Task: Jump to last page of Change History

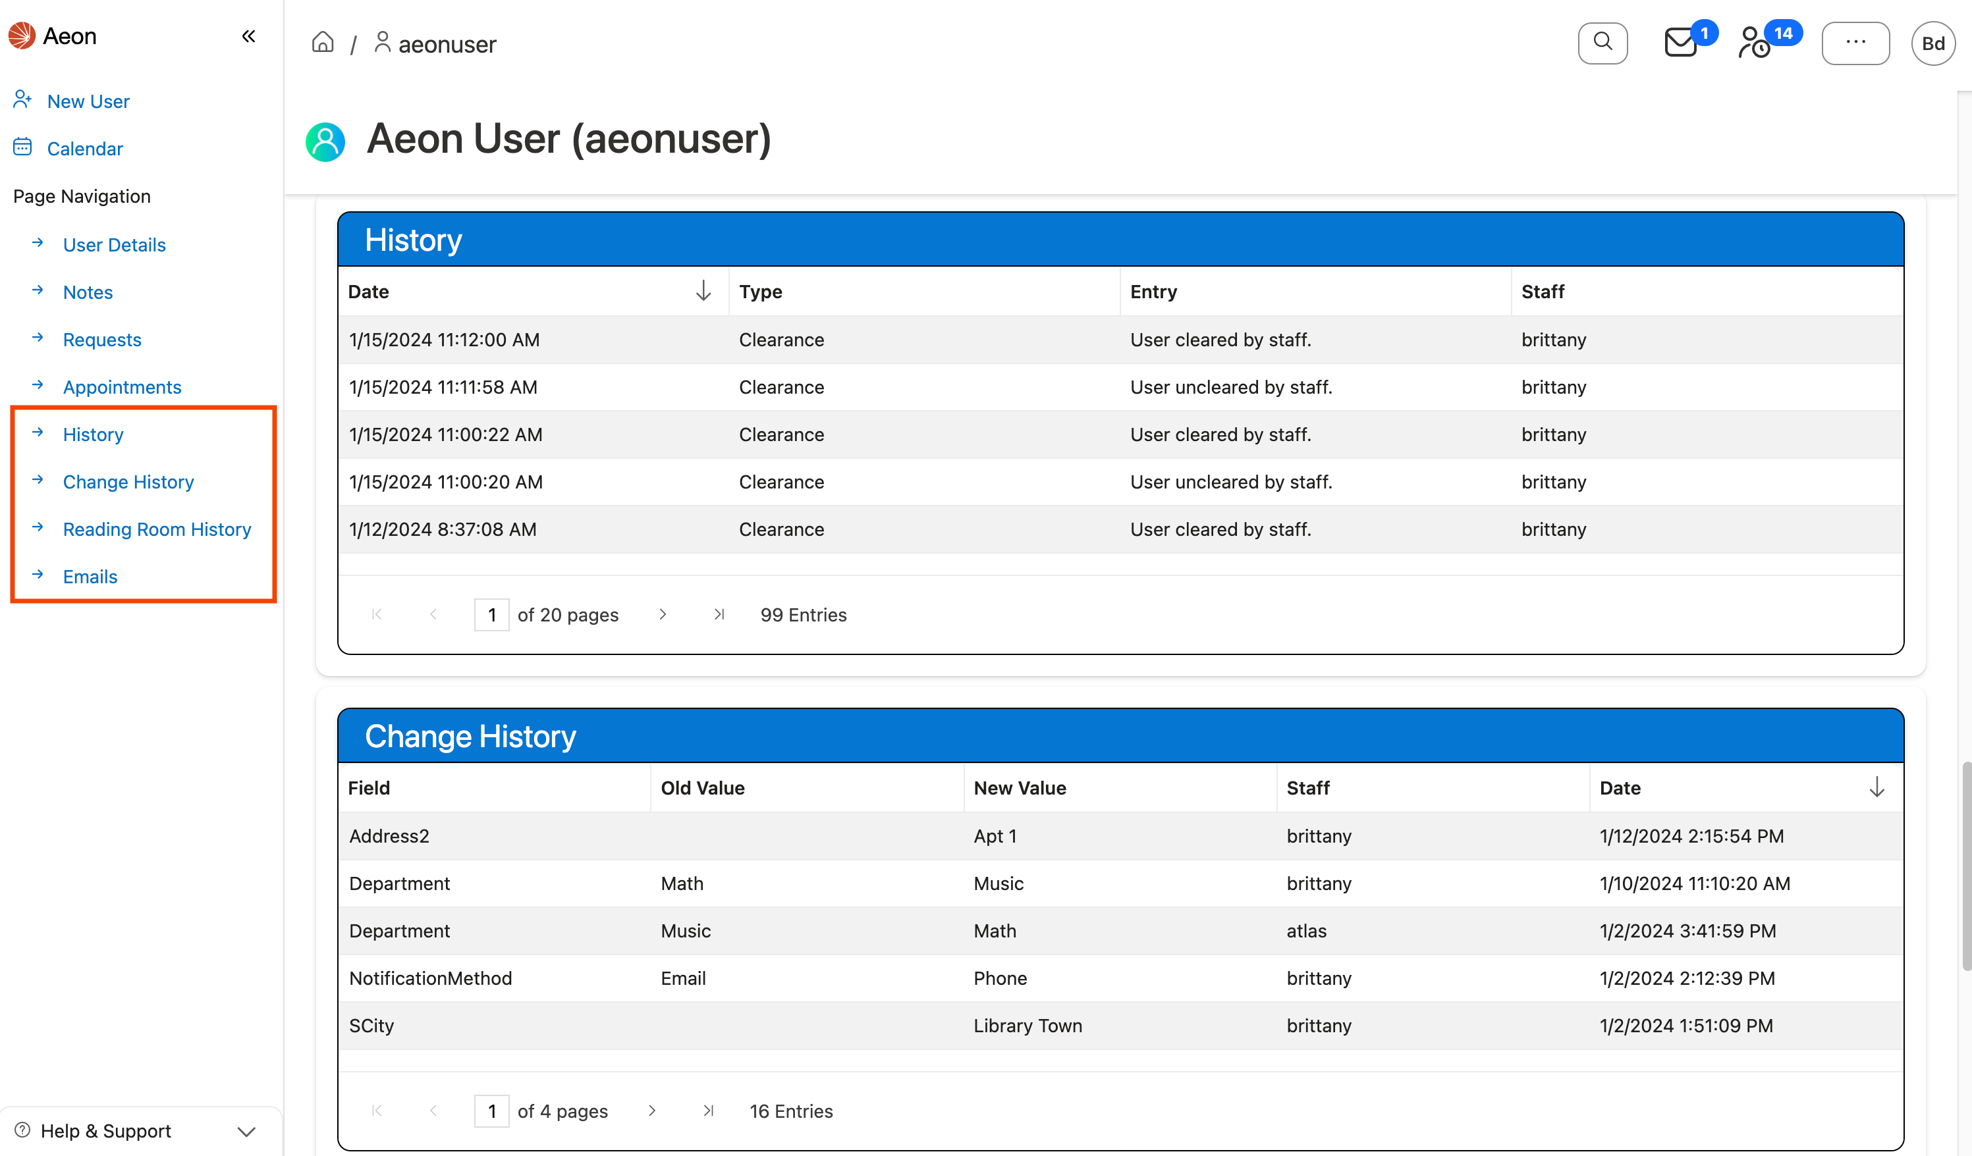Action: tap(709, 1111)
